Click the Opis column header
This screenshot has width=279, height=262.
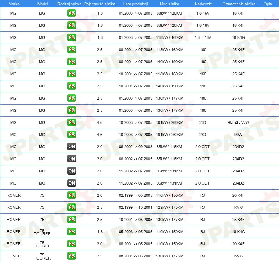tap(268, 4)
